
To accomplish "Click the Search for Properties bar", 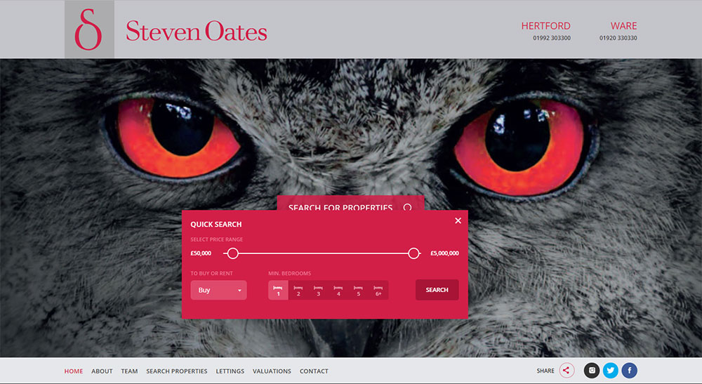I will [350, 204].
